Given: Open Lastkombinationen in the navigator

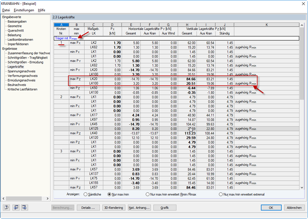Looking at the screenshot, I should tap(20, 40).
